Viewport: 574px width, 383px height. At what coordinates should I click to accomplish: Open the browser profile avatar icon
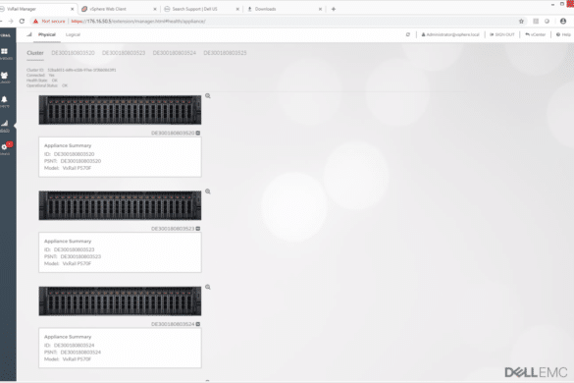click(x=563, y=22)
